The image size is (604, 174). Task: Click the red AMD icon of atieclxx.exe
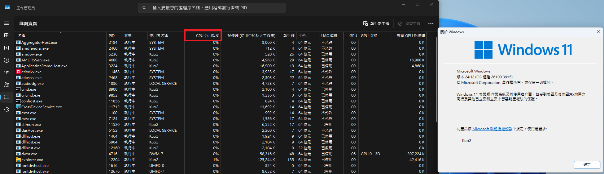click(x=18, y=72)
